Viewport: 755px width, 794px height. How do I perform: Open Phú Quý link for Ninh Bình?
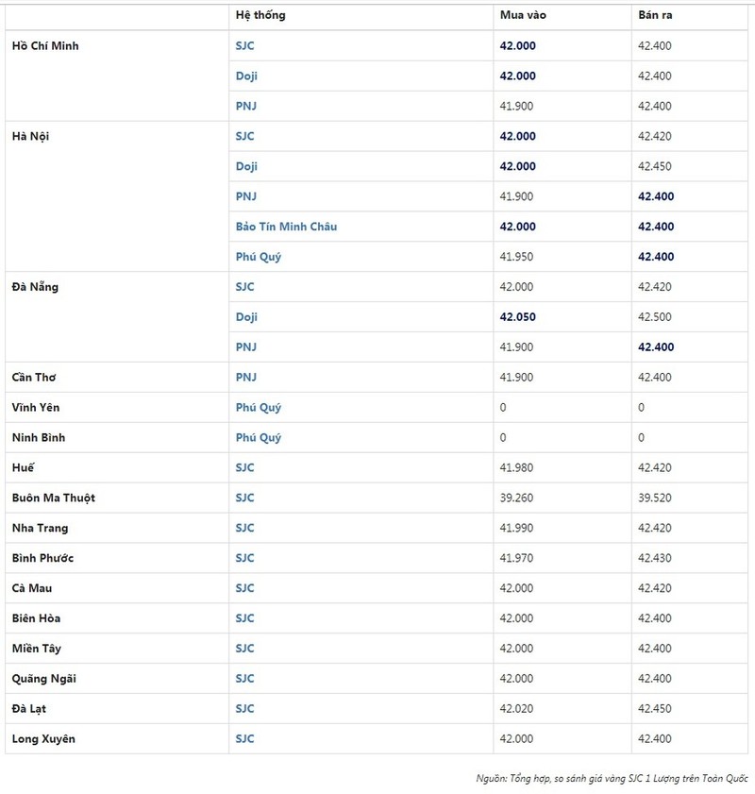(x=258, y=437)
